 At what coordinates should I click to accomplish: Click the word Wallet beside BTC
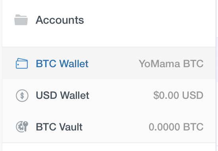[x=74, y=64]
